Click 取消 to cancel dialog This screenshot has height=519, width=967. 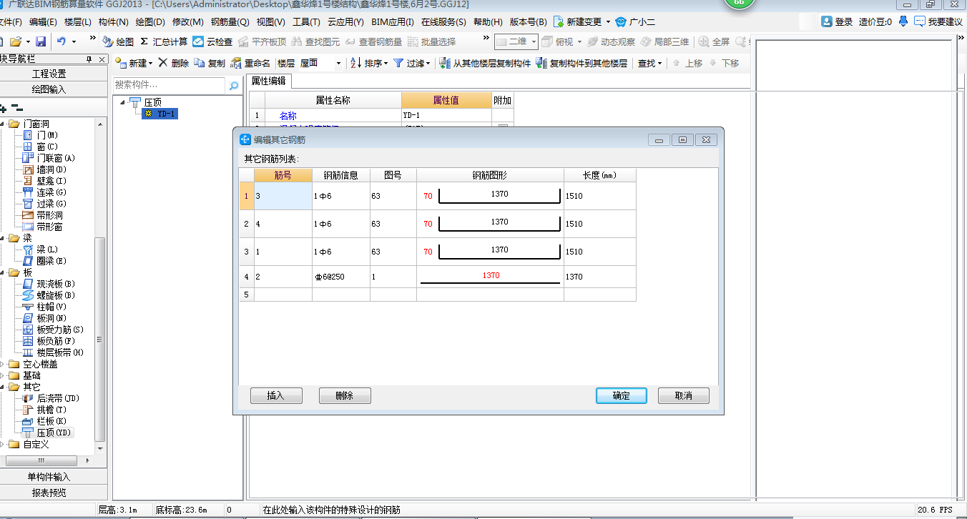684,395
